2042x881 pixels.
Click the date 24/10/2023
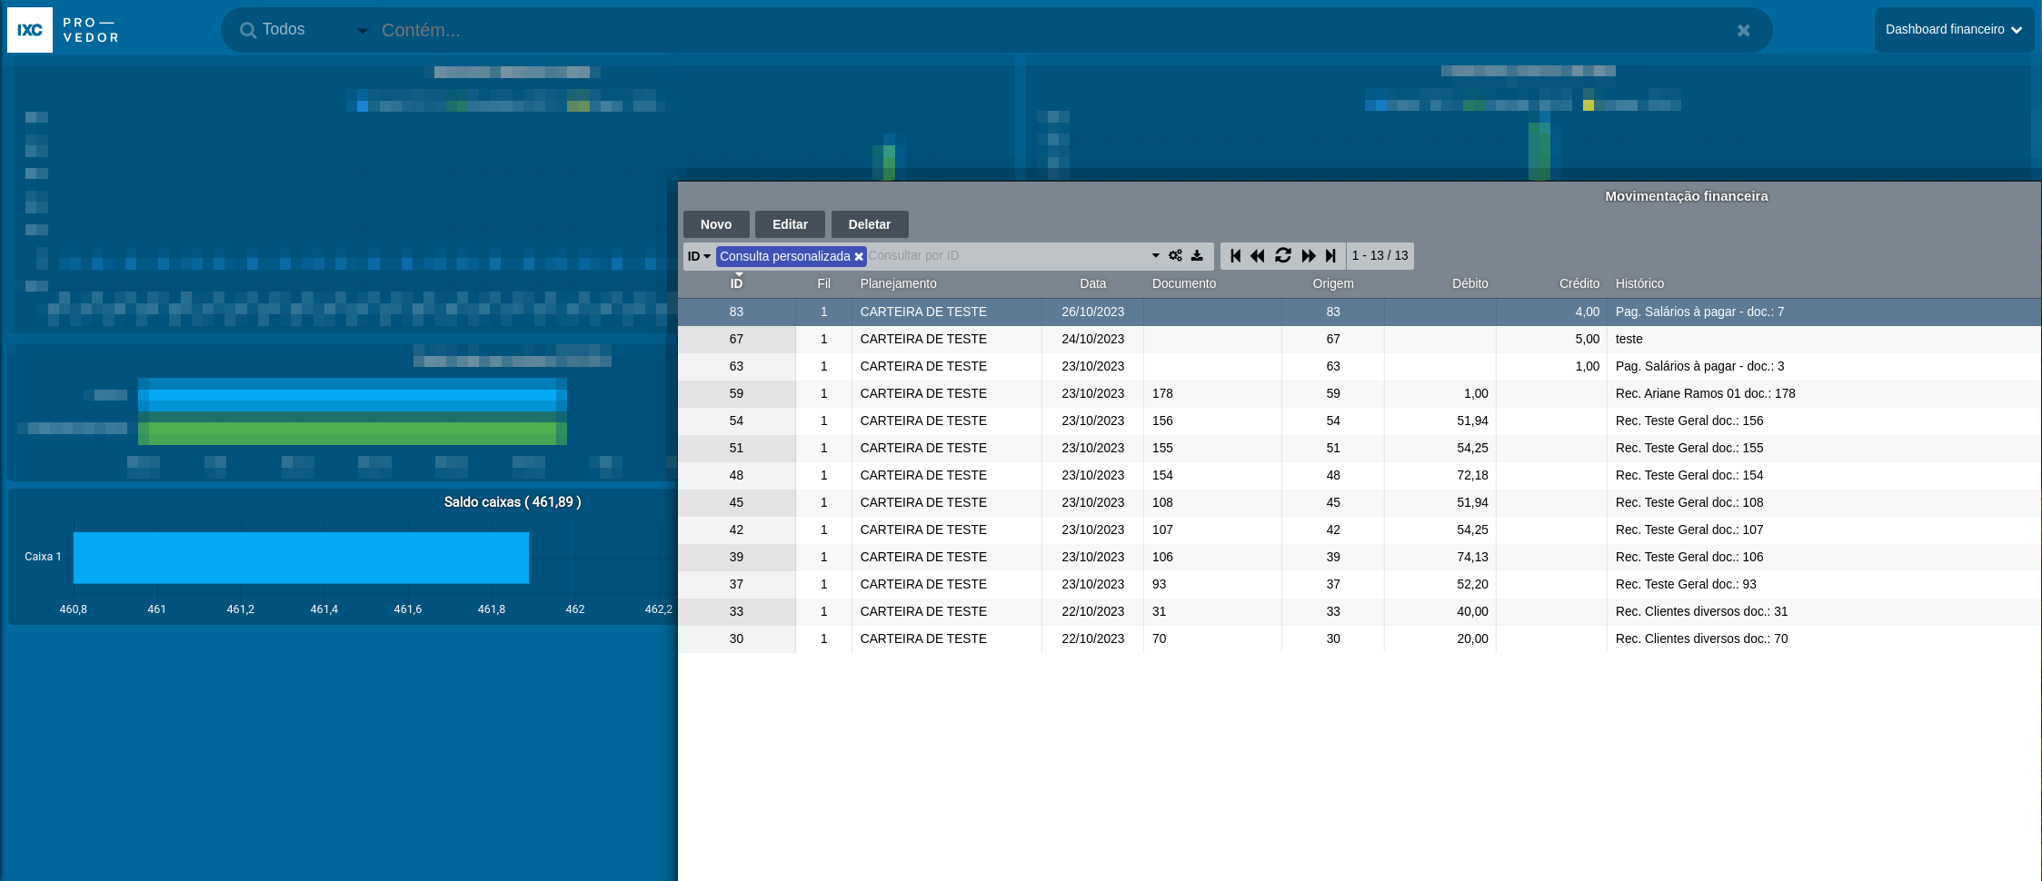click(x=1092, y=339)
